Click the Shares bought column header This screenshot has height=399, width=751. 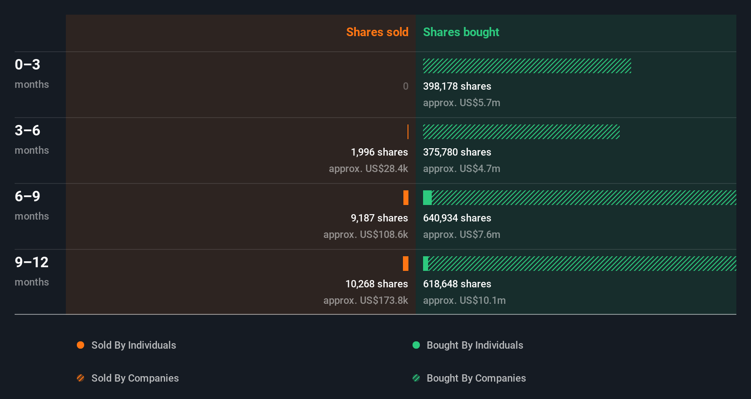(461, 32)
